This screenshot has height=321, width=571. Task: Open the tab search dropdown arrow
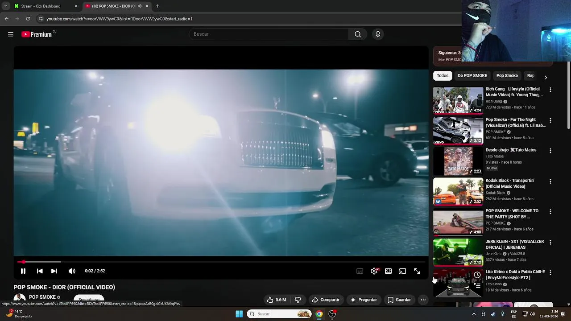coord(6,6)
